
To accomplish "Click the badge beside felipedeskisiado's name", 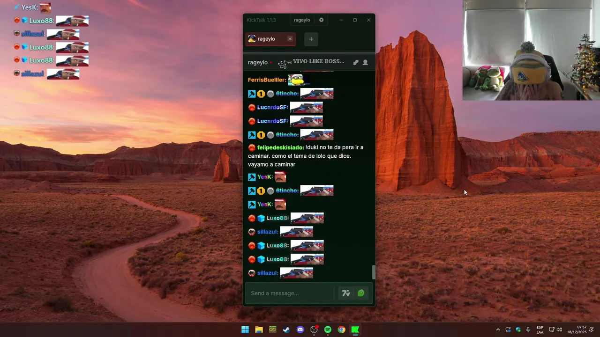I will pyautogui.click(x=252, y=147).
